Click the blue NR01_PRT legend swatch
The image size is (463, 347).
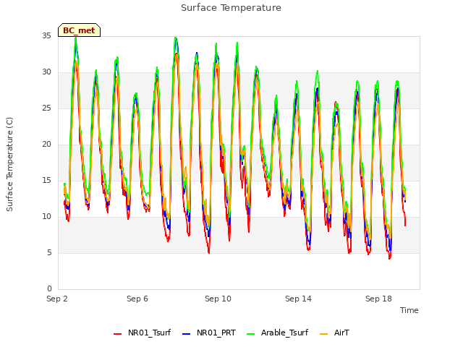[x=187, y=334]
